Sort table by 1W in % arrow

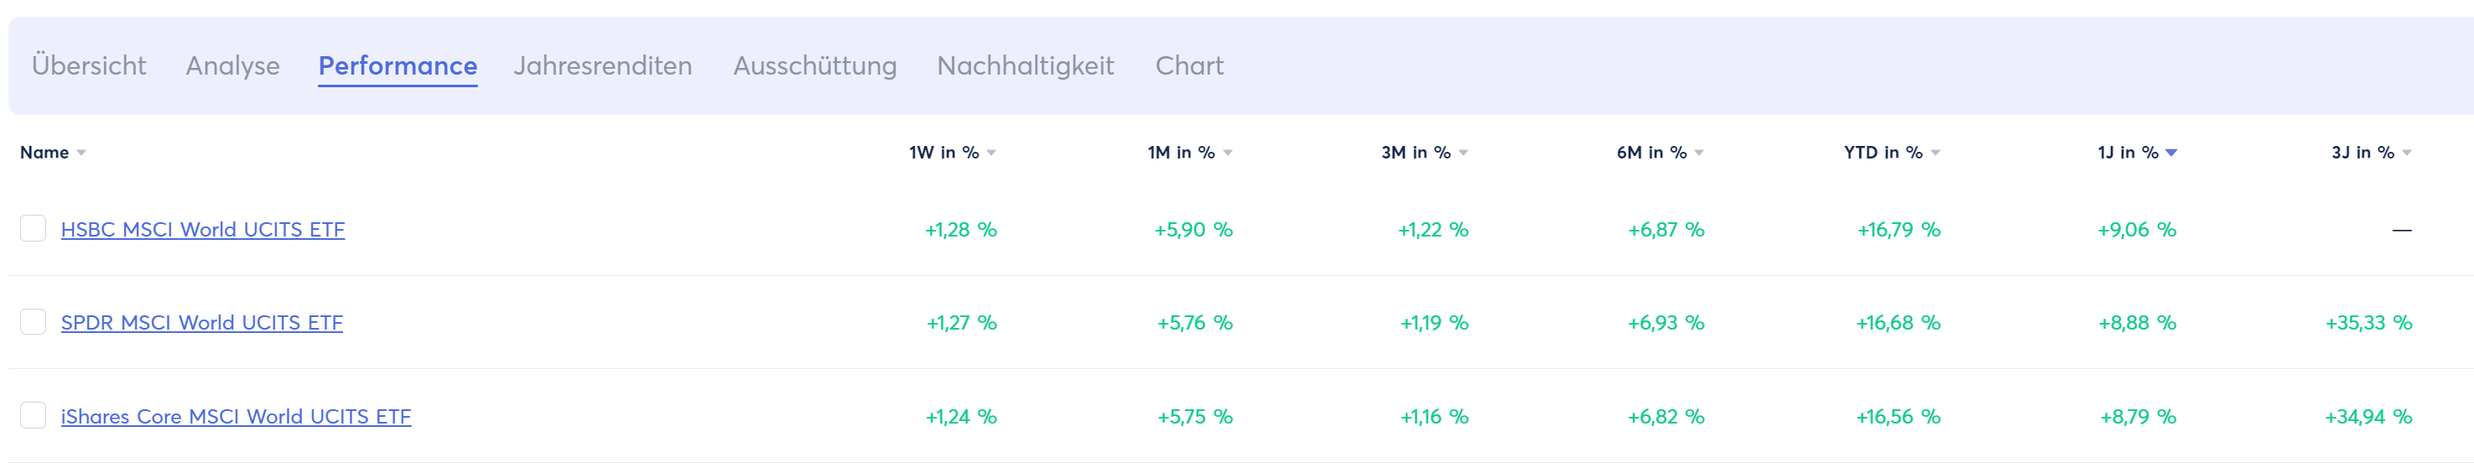click(991, 153)
